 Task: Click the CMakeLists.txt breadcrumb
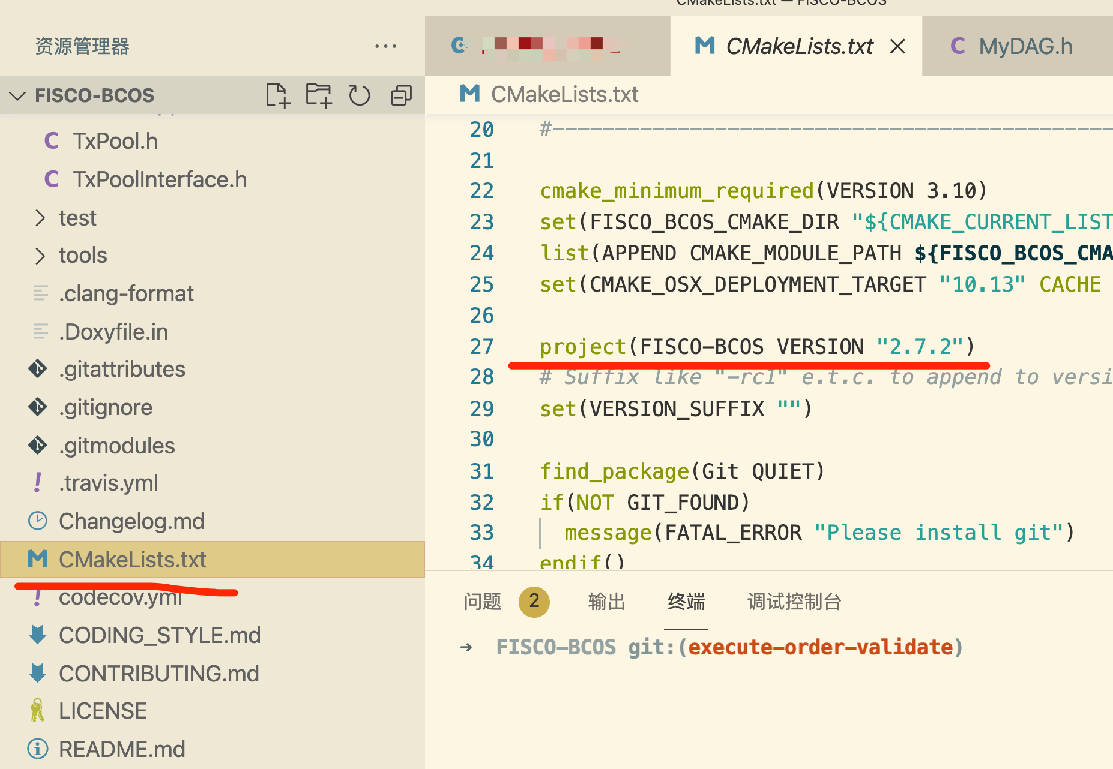click(x=549, y=94)
